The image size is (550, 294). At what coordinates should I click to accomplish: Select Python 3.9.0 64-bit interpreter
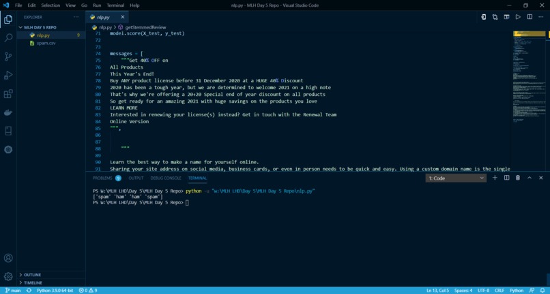pyautogui.click(x=55, y=291)
